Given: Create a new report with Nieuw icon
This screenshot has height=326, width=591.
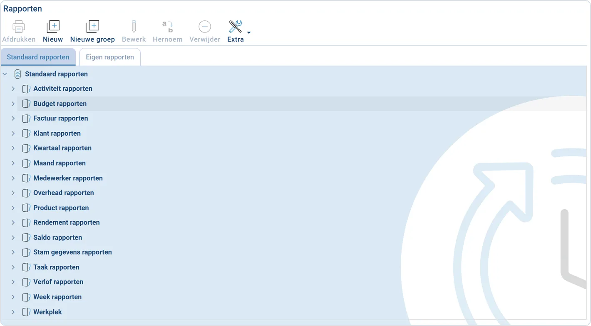Looking at the screenshot, I should tap(53, 27).
